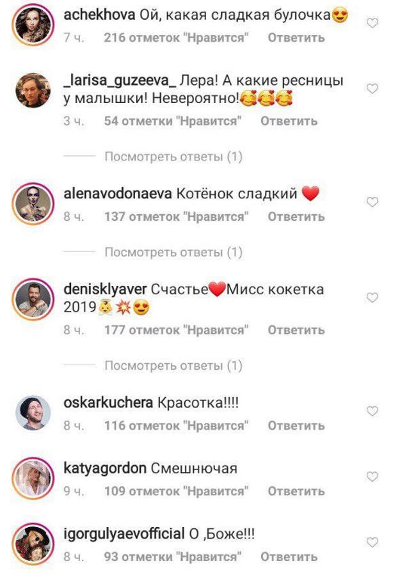View 116 likes on oskarkuchera's comment
The image size is (400, 584).
[177, 425]
